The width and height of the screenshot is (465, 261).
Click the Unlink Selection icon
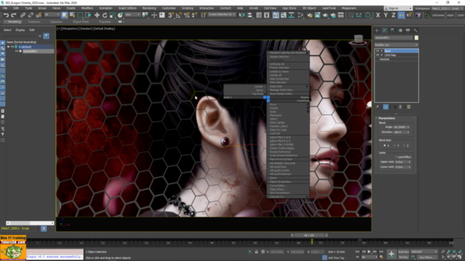[31, 15]
